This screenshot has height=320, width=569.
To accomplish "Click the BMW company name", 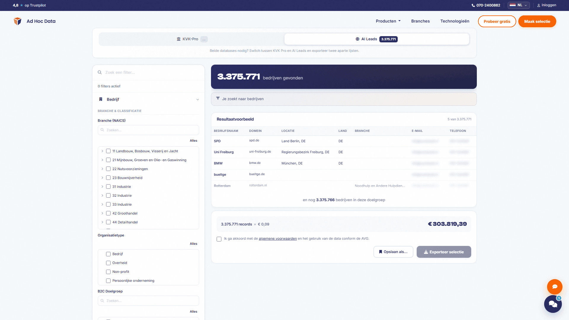I will [218, 163].
